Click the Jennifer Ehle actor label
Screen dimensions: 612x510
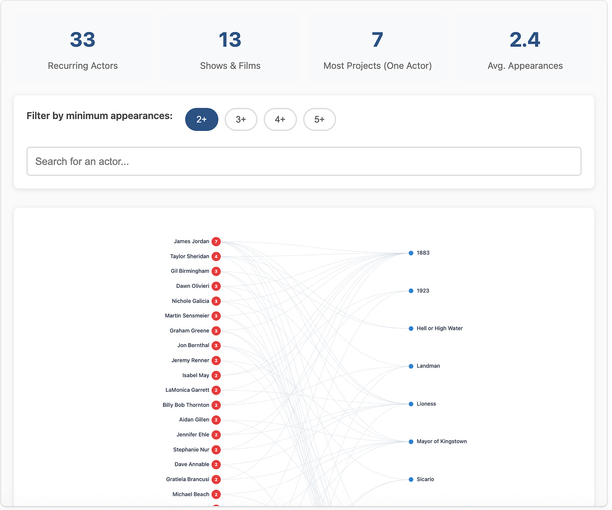point(193,435)
